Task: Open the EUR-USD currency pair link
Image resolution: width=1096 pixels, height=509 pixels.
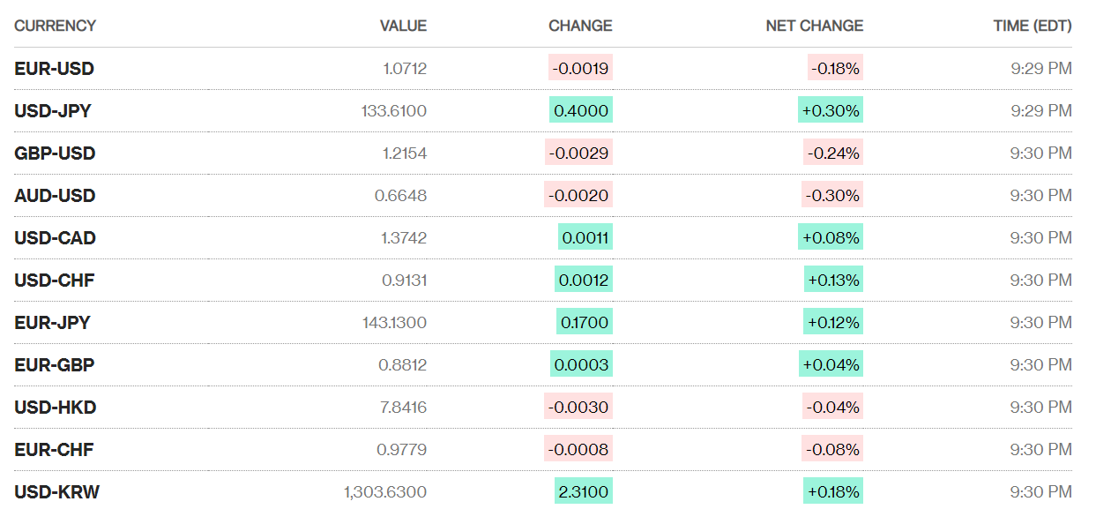Action: pyautogui.click(x=54, y=69)
